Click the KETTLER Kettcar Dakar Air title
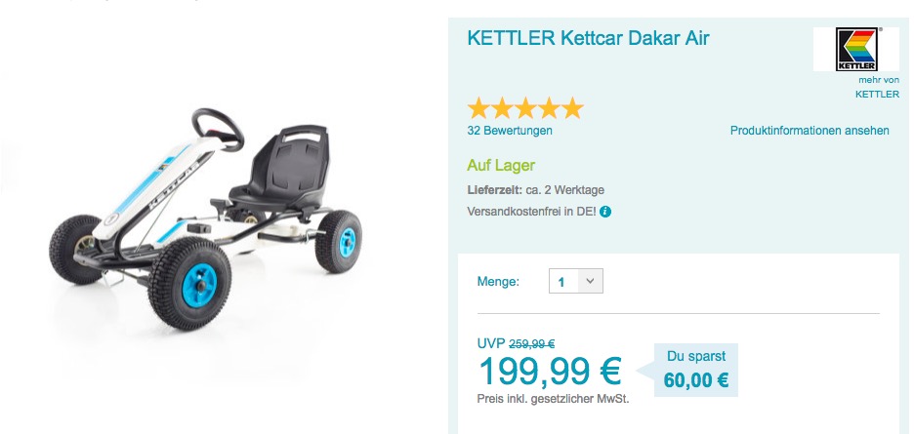Viewport: 914px width, 434px height. (x=588, y=38)
